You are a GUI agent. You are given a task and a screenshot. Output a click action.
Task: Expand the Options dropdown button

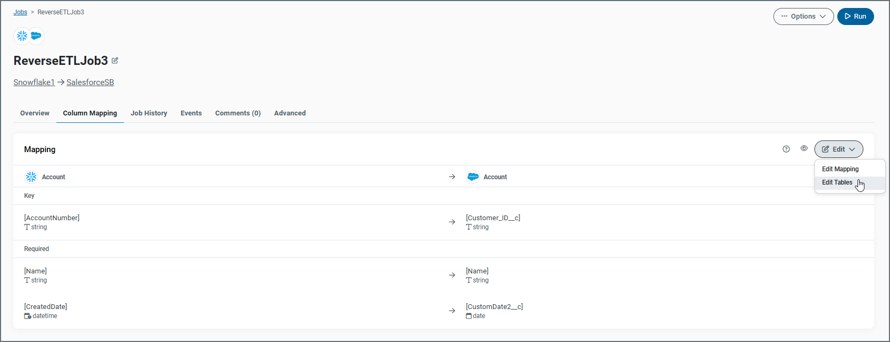[803, 16]
